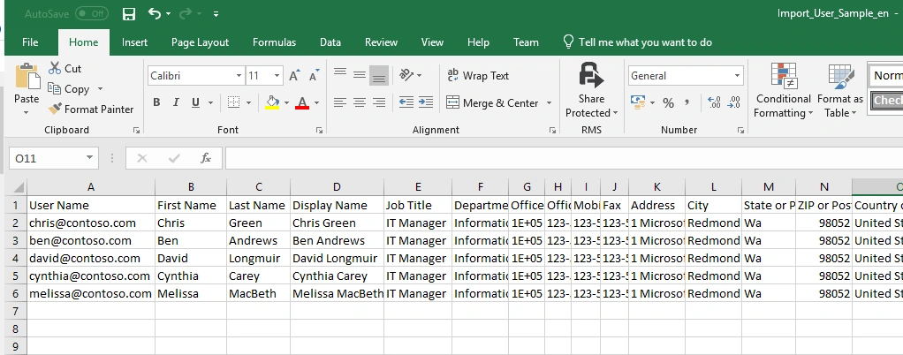This screenshot has width=903, height=355.
Task: Switch to the Page Layout tab
Action: (200, 42)
